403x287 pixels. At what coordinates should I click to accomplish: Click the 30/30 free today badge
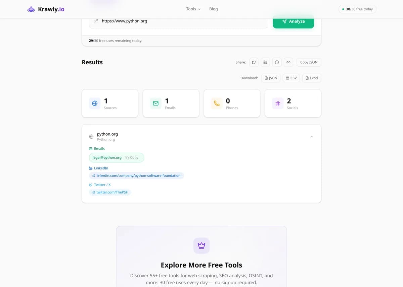357,9
